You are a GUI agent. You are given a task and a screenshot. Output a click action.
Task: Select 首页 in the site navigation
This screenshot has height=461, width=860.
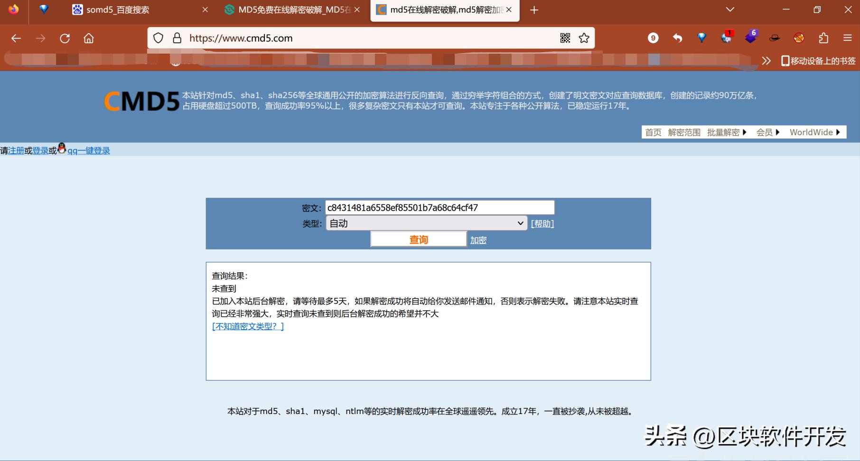[x=653, y=132]
